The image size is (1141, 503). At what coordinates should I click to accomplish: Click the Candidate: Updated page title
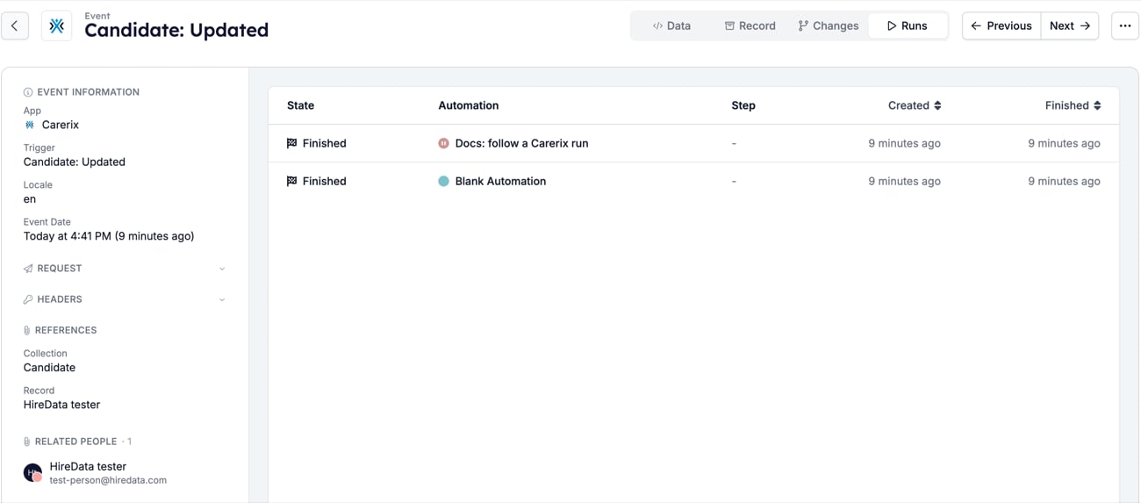coord(176,30)
